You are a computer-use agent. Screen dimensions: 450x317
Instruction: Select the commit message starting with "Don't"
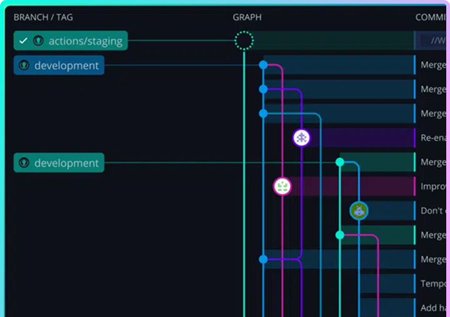click(x=432, y=211)
